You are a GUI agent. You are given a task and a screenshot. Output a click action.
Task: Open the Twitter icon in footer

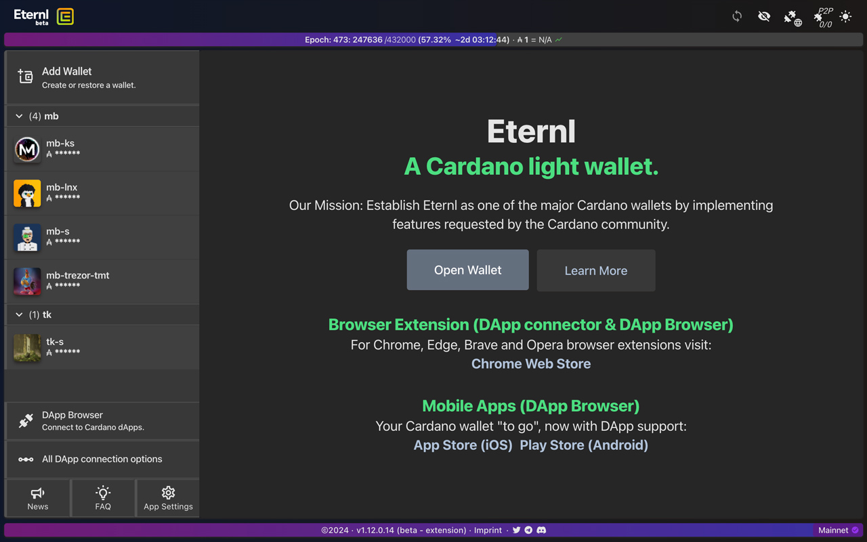click(517, 530)
